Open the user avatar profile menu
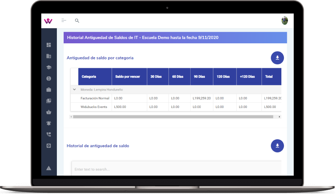This screenshot has height=194, width=335. tap(285, 21)
